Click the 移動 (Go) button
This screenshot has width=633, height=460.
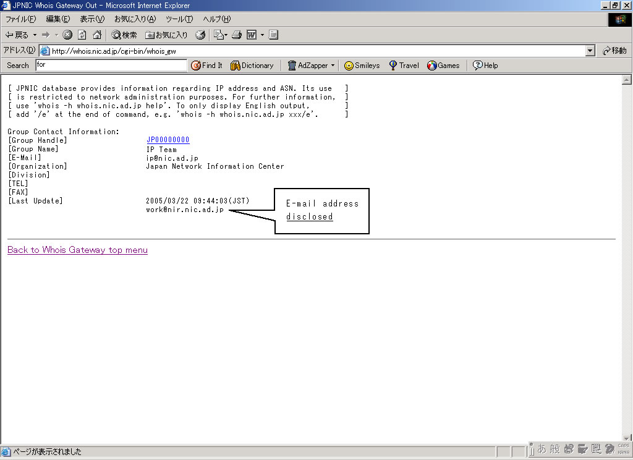click(x=614, y=51)
